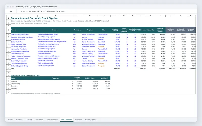Select row 20 header
202x126 pixels.
coord(9,68)
